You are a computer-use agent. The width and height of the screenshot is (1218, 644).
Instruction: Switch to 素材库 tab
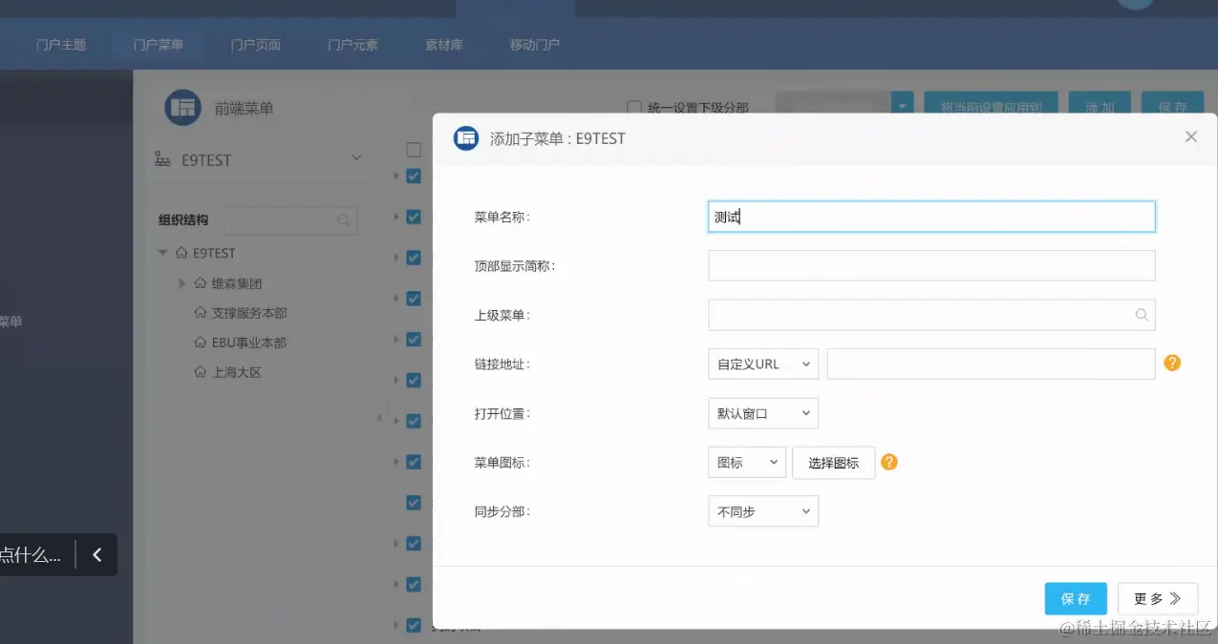pyautogui.click(x=444, y=45)
